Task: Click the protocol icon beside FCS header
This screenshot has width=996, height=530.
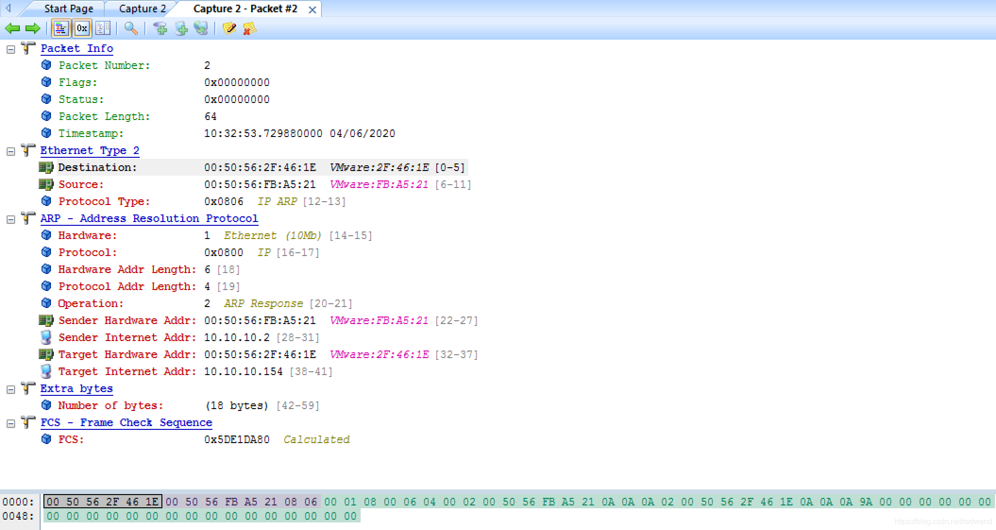Action: point(28,422)
